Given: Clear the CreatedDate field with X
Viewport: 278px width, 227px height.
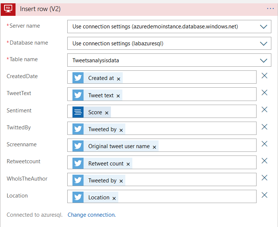Looking at the screenshot, I should [x=264, y=76].
